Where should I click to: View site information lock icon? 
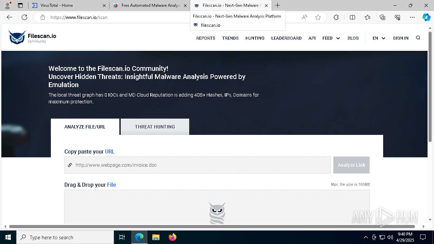pyautogui.click(x=42, y=17)
